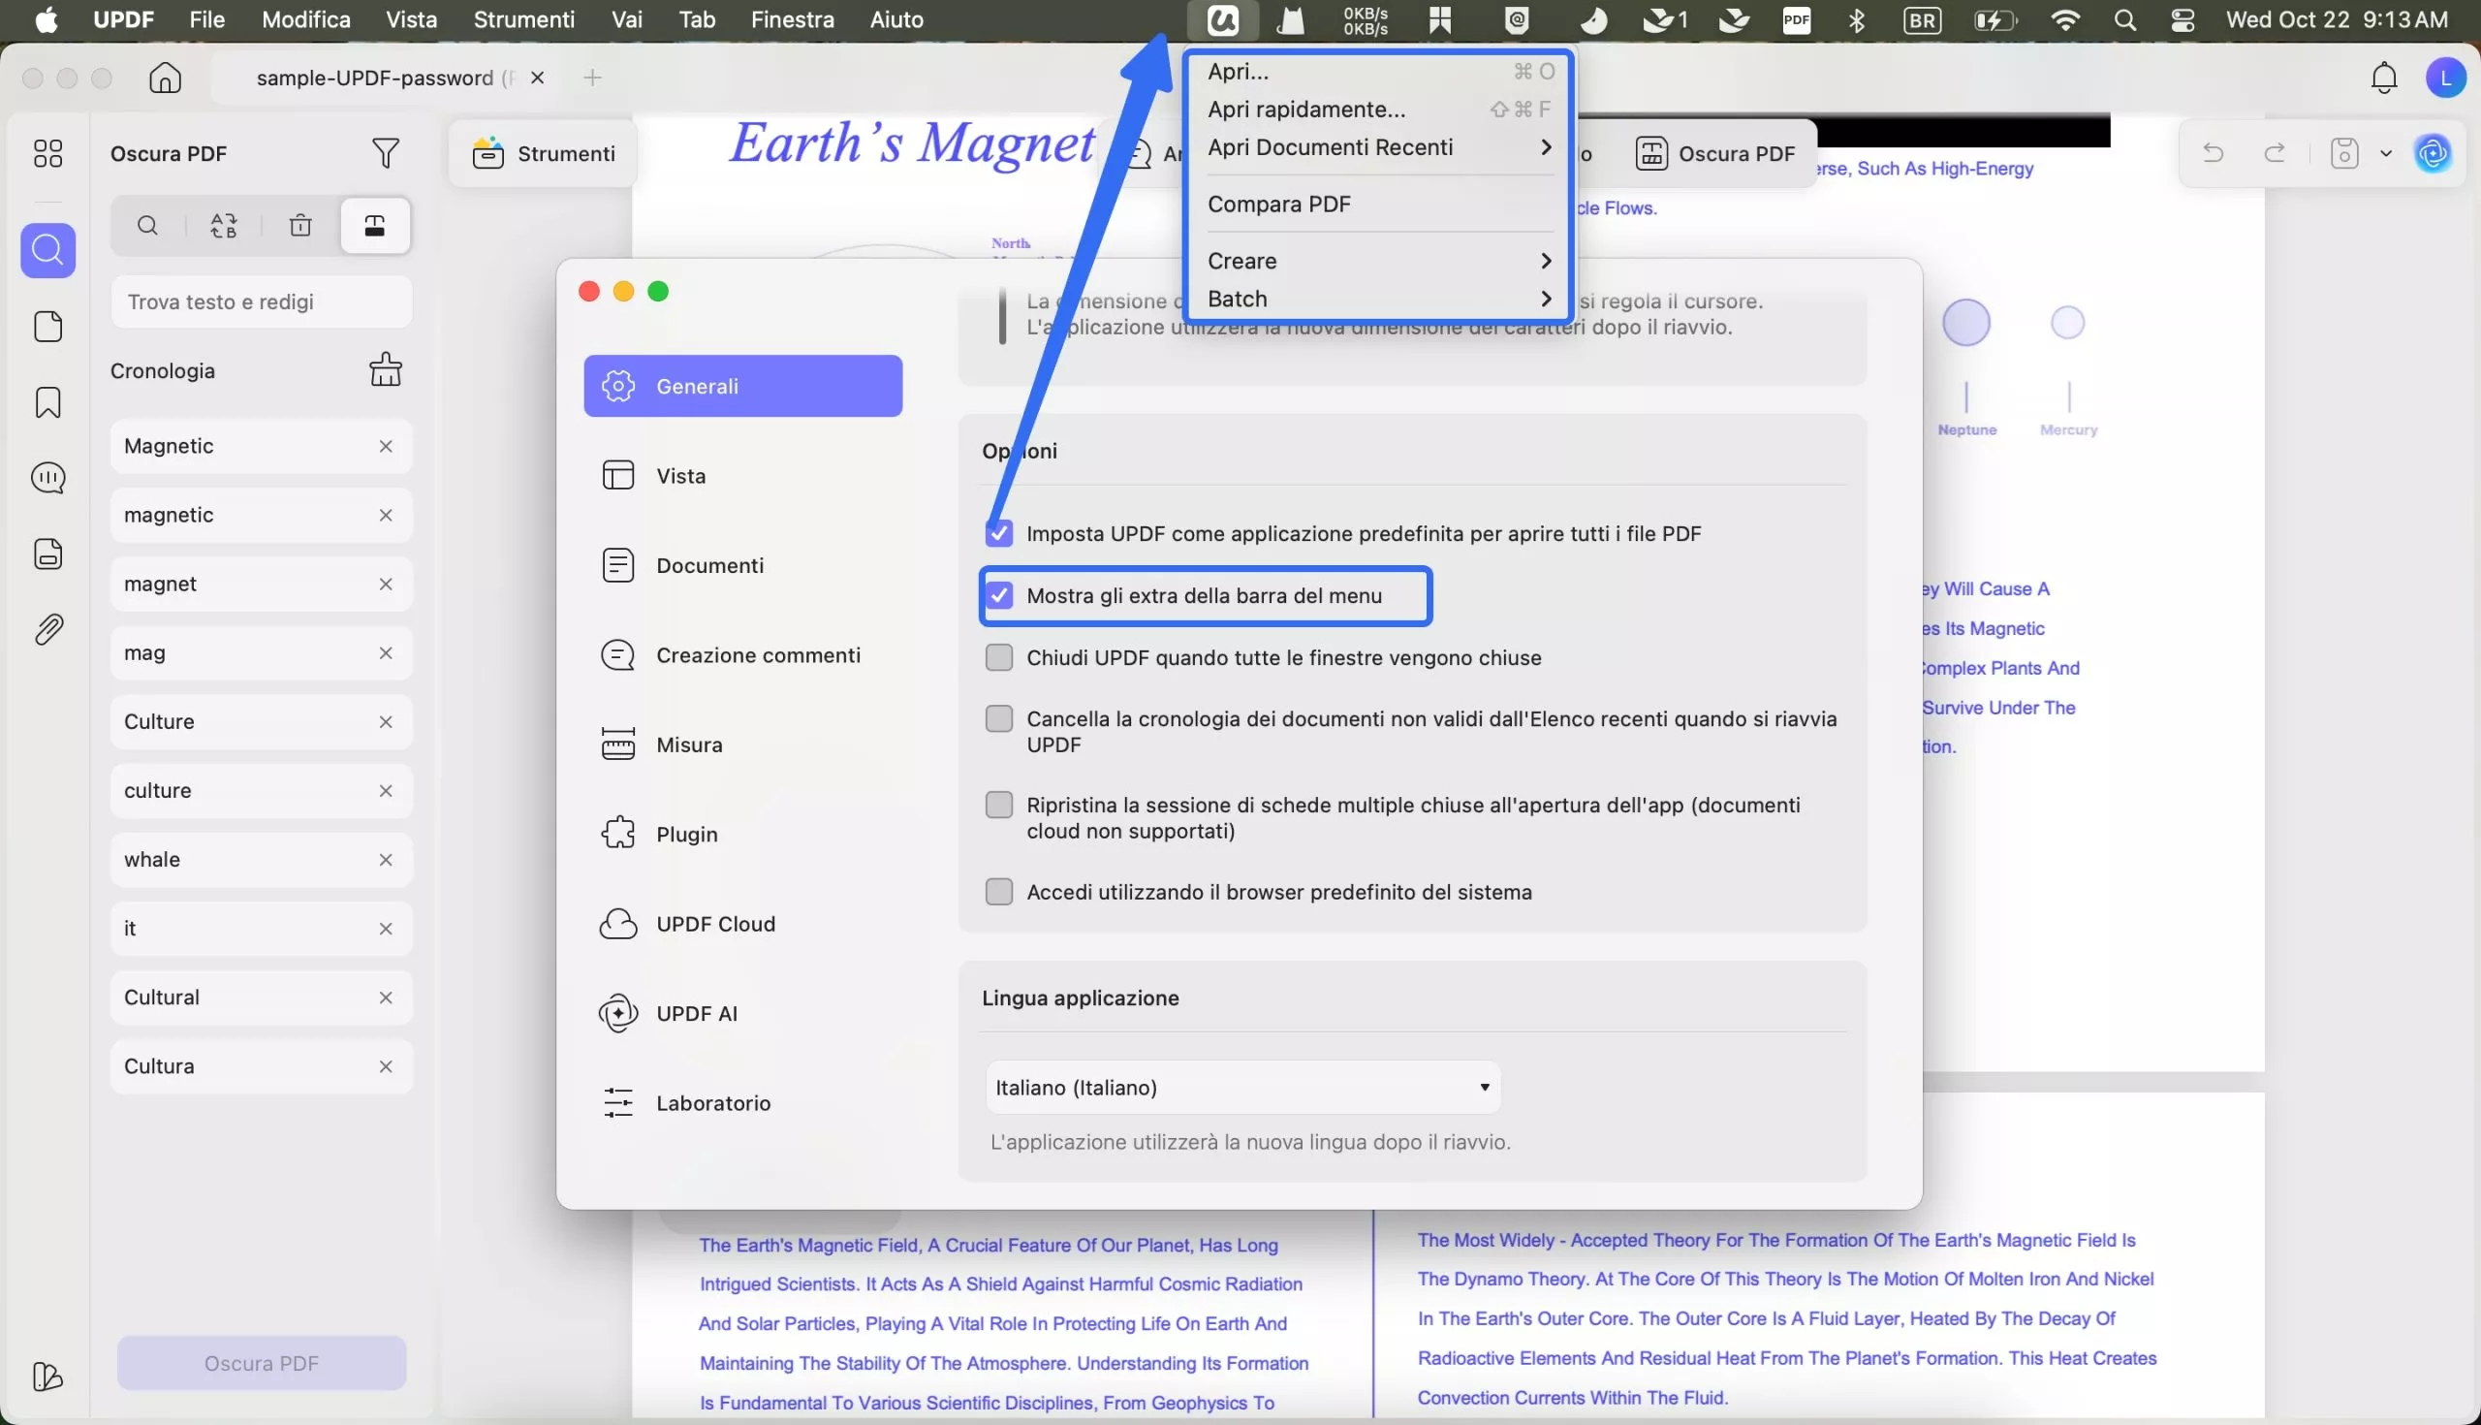Click the clear history broom icon beside Cronologia
Screen dimensions: 2481x1425
point(386,370)
